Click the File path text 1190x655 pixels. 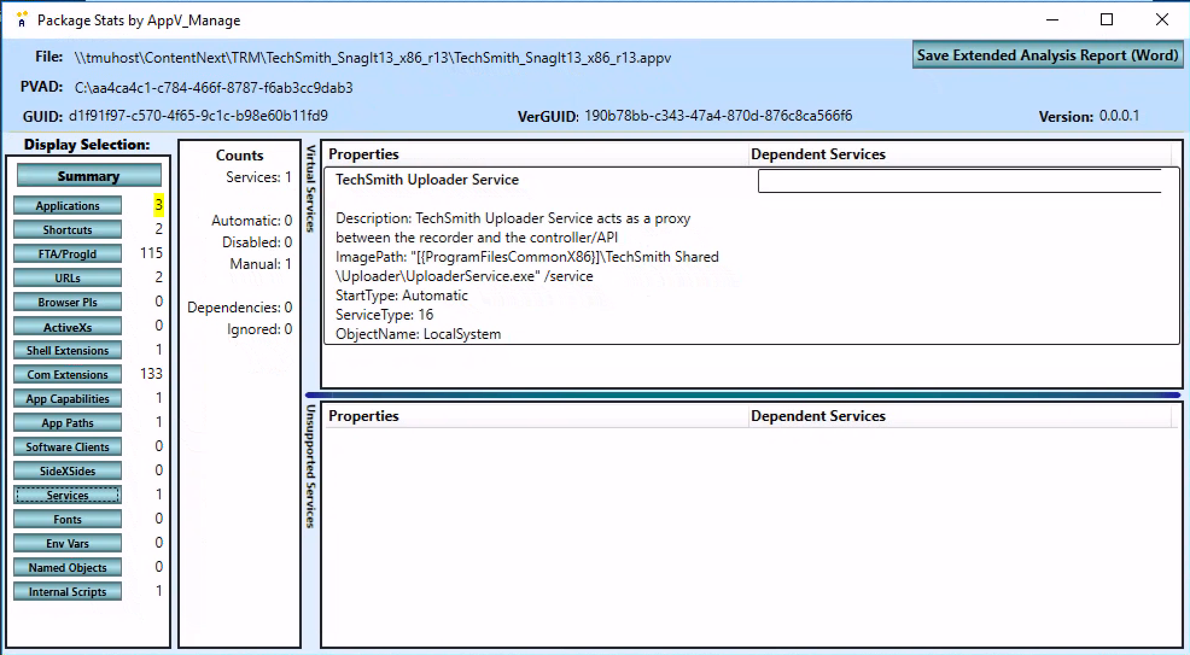372,58
